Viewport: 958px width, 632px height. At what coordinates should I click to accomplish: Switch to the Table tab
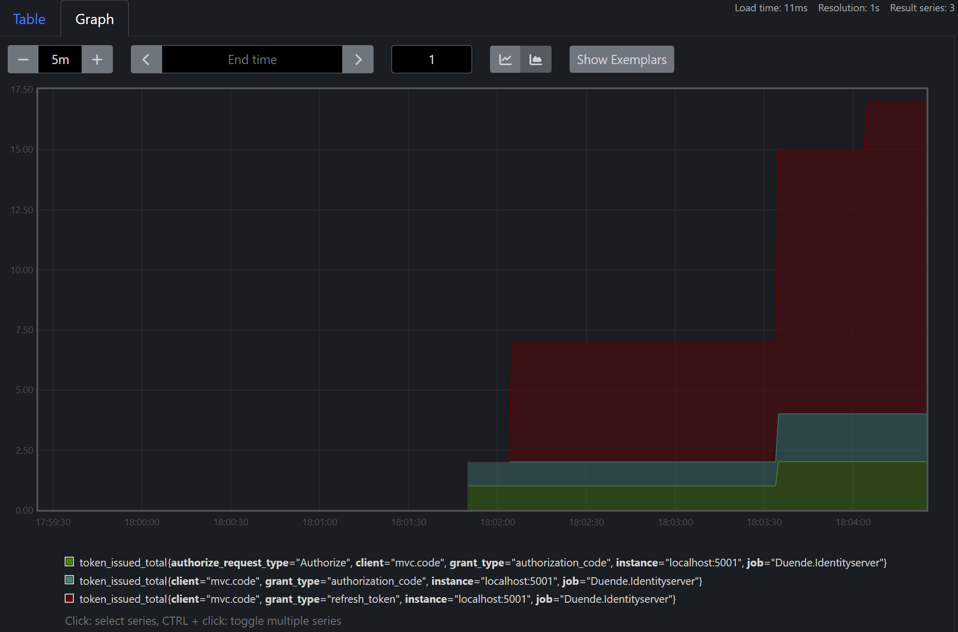pyautogui.click(x=29, y=19)
